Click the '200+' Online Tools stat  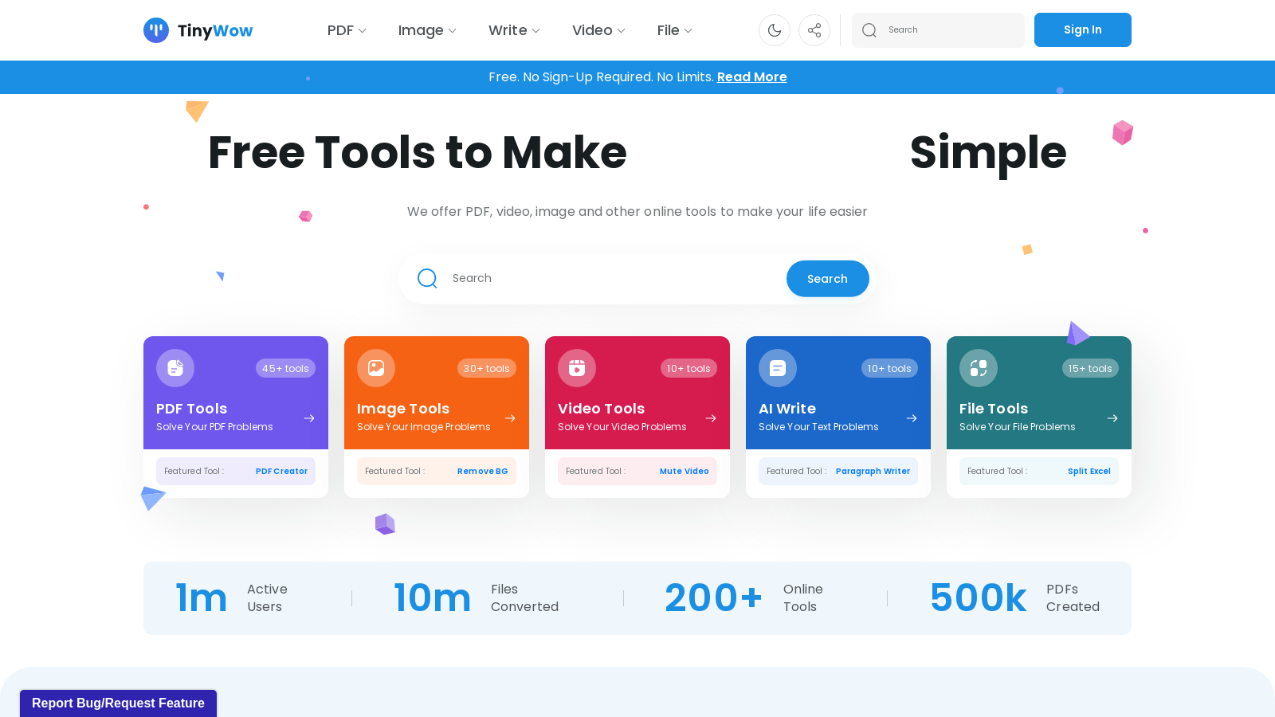(x=744, y=598)
